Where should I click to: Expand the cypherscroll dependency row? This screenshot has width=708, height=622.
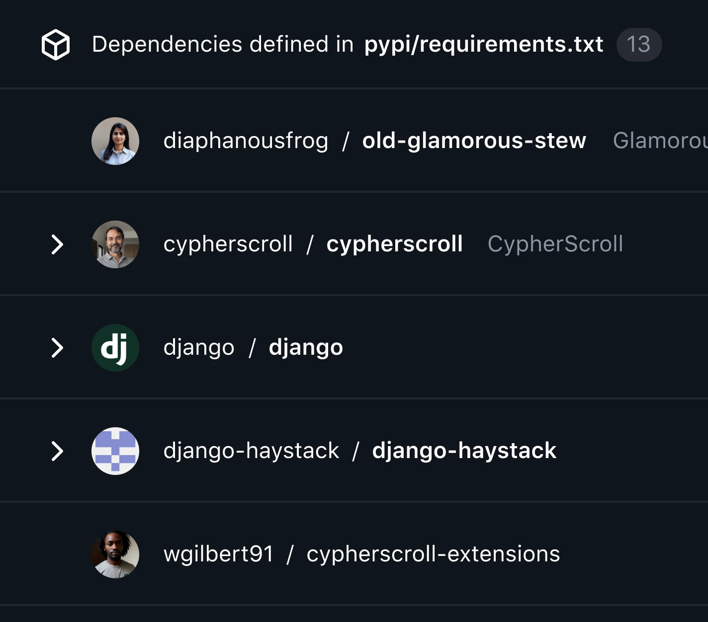coord(58,244)
